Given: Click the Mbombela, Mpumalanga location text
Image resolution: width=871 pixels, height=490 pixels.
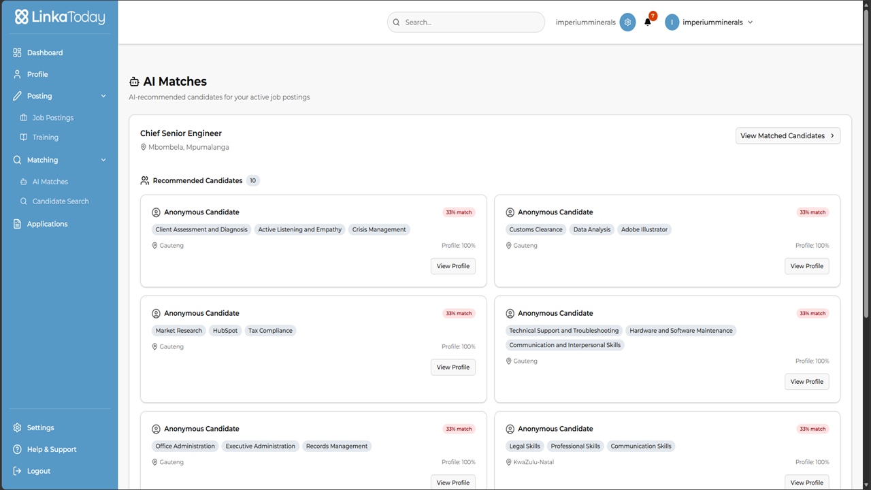Looking at the screenshot, I should [x=188, y=148].
